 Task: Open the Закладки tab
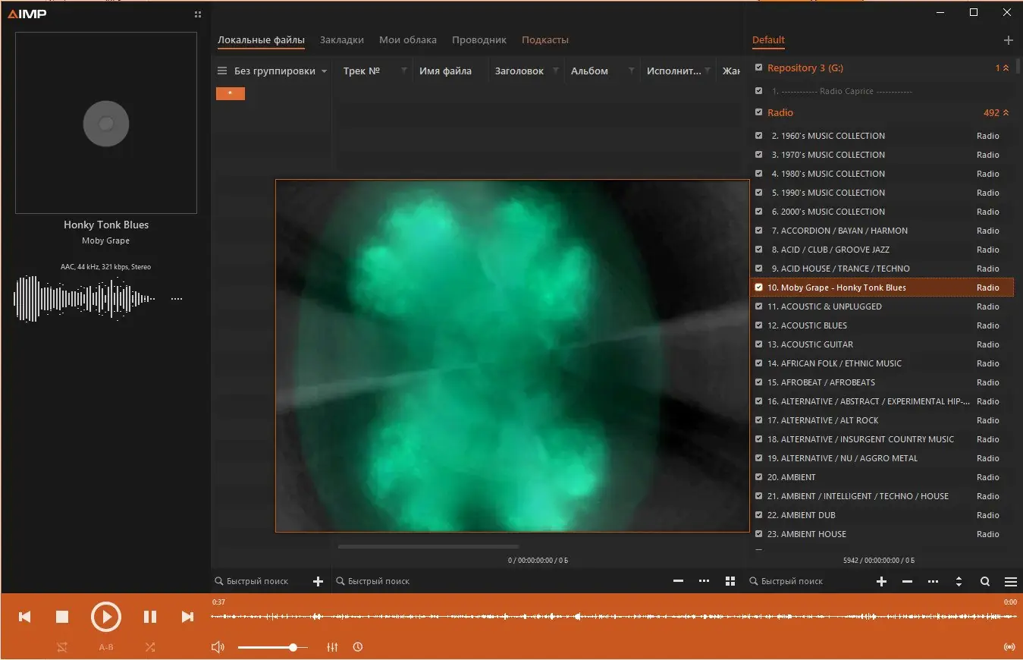[341, 40]
